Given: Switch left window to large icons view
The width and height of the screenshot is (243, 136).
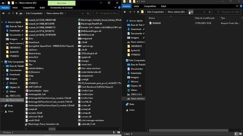Looking at the screenshot, I should point(118,133).
